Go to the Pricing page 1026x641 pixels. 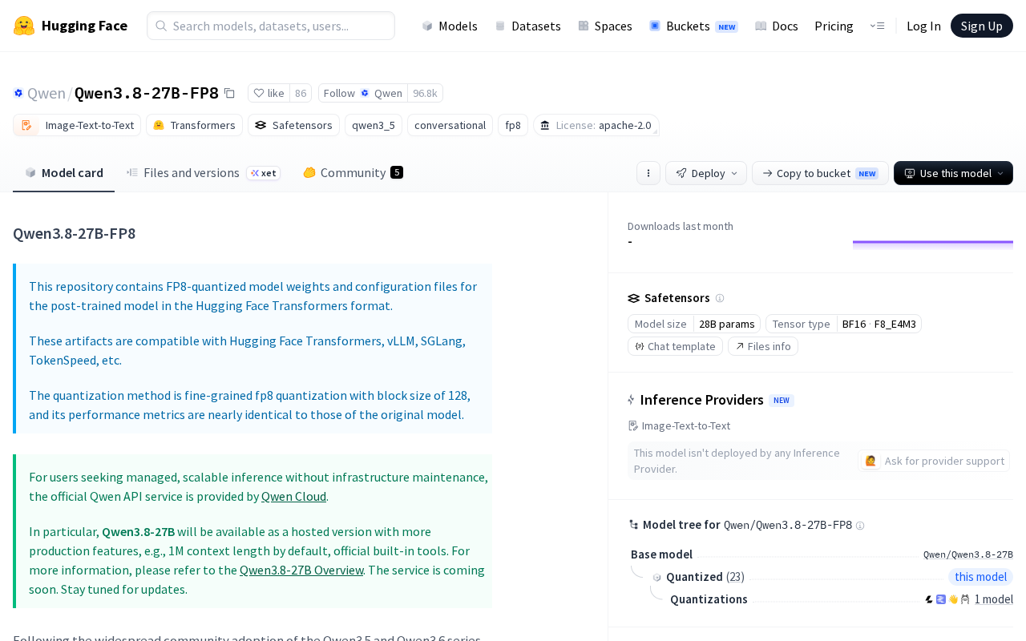(834, 26)
